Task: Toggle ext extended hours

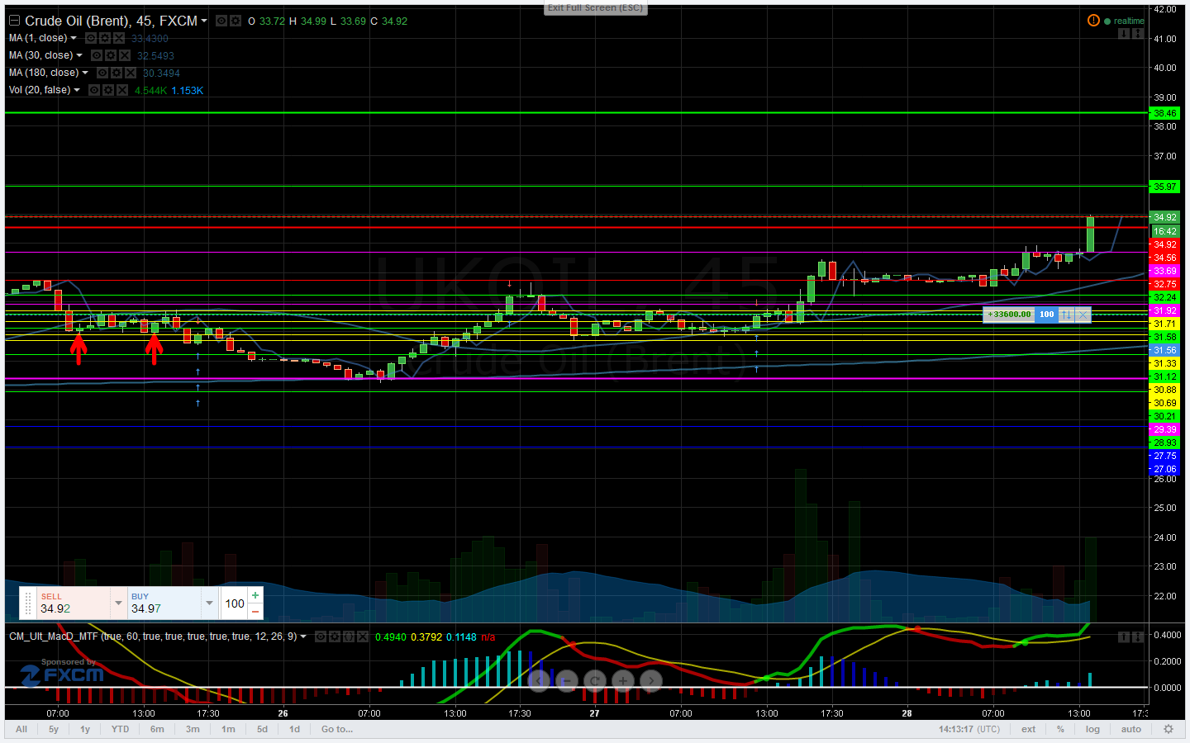Action: coord(1028,729)
